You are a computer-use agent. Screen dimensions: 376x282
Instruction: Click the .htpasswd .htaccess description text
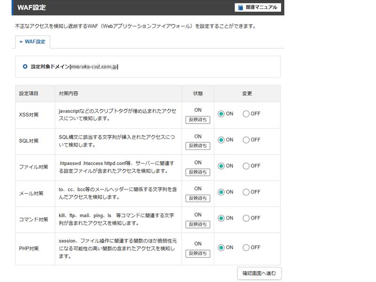(x=116, y=167)
